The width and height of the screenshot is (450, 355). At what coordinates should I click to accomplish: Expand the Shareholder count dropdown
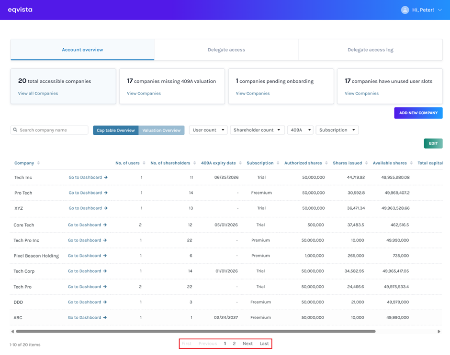pos(257,130)
